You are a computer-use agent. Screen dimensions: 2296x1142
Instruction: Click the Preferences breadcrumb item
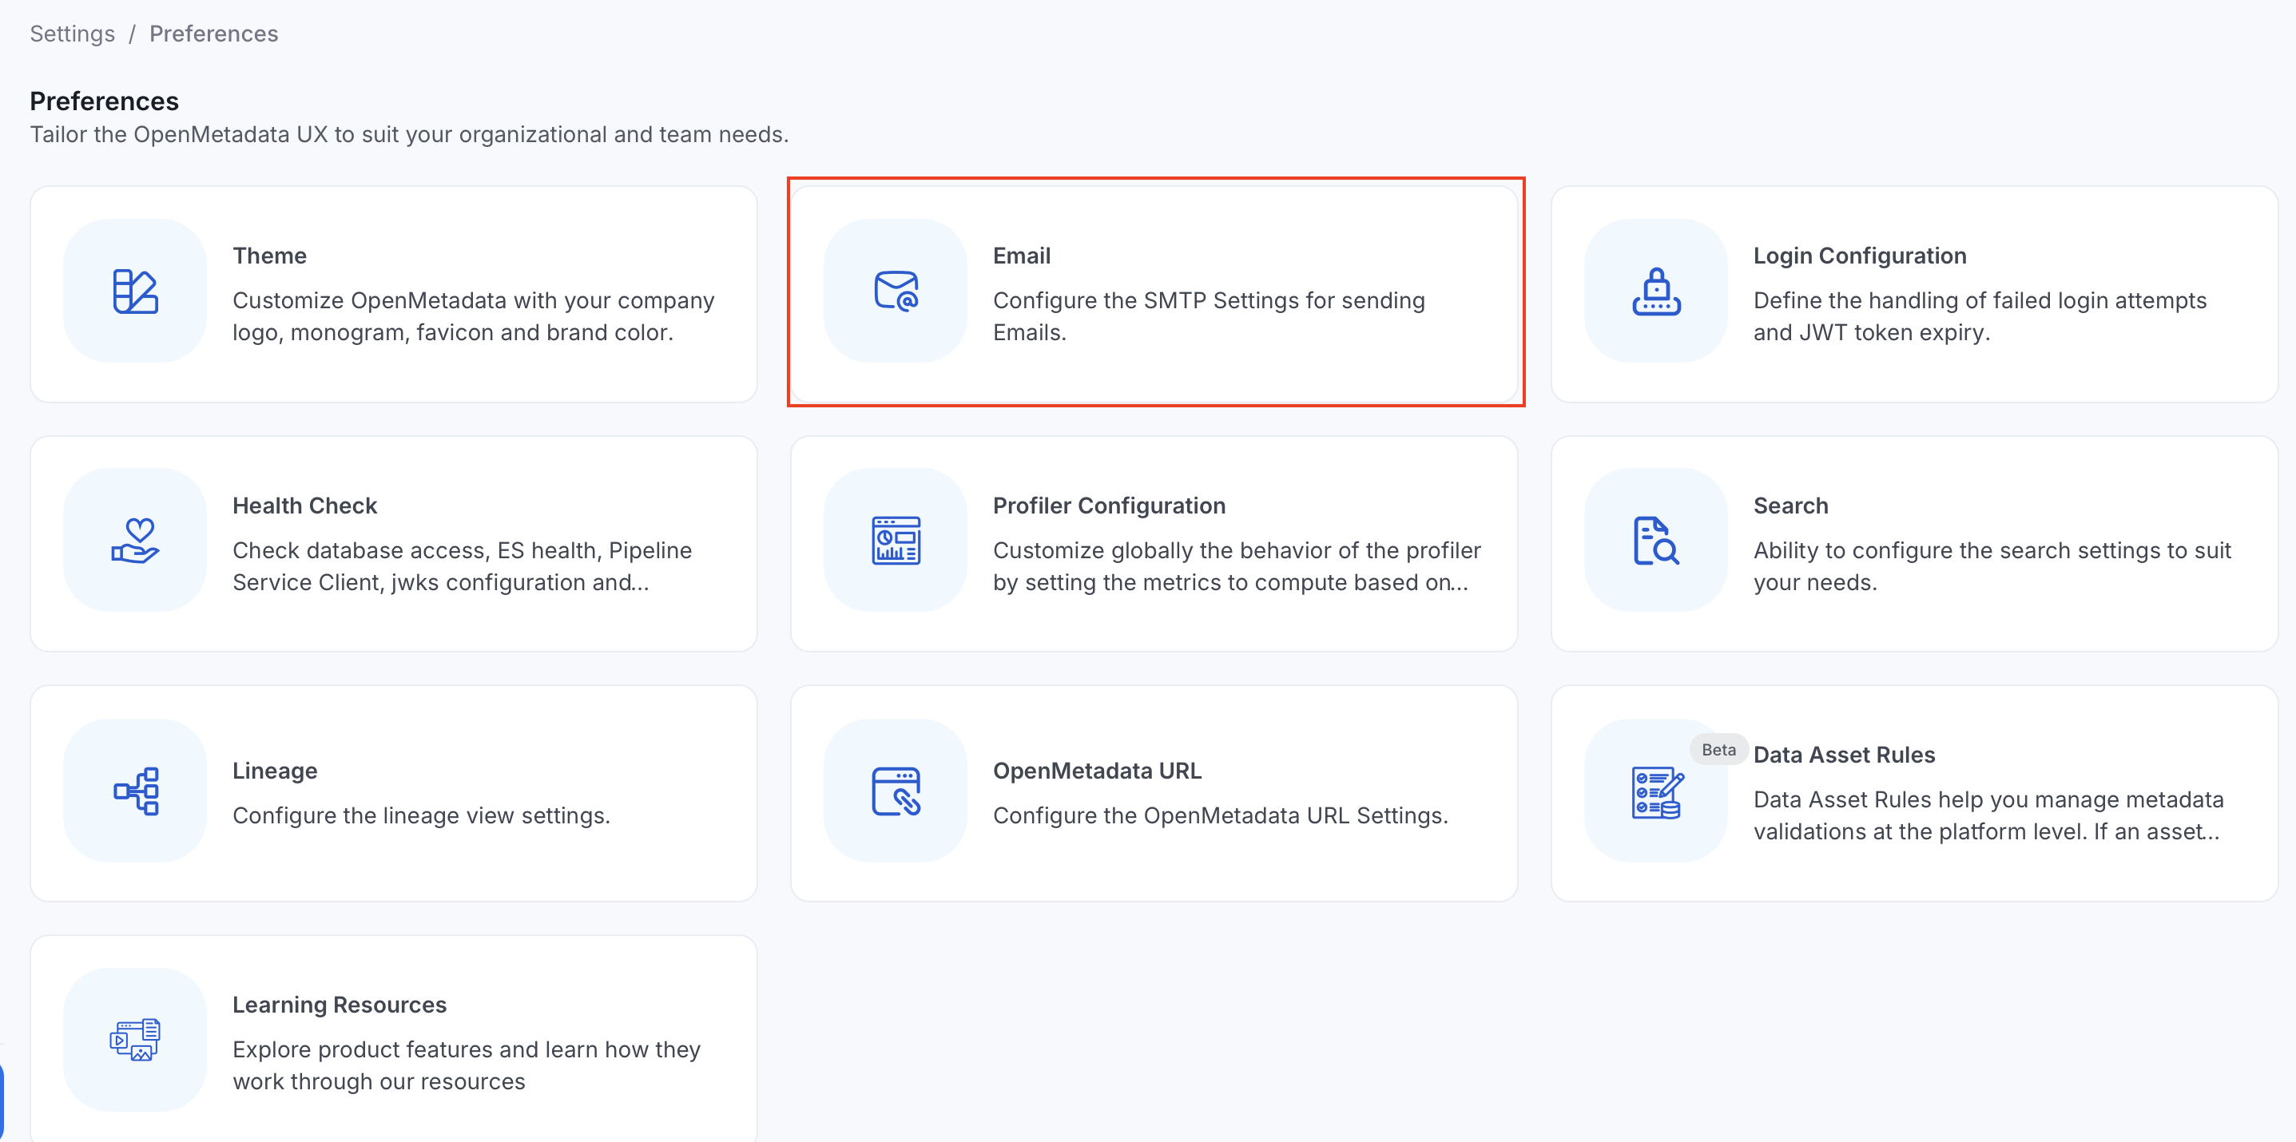point(214,34)
